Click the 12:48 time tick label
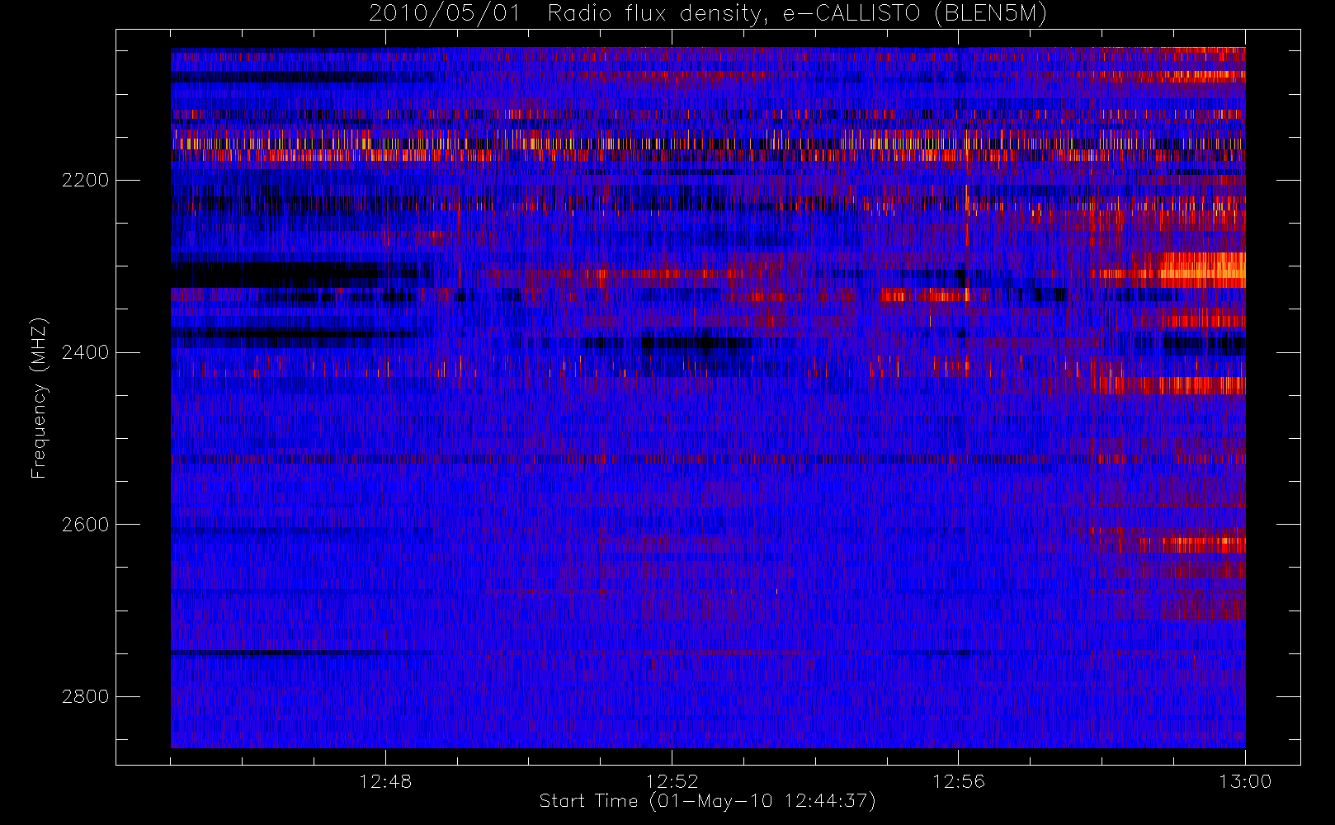 click(x=385, y=781)
